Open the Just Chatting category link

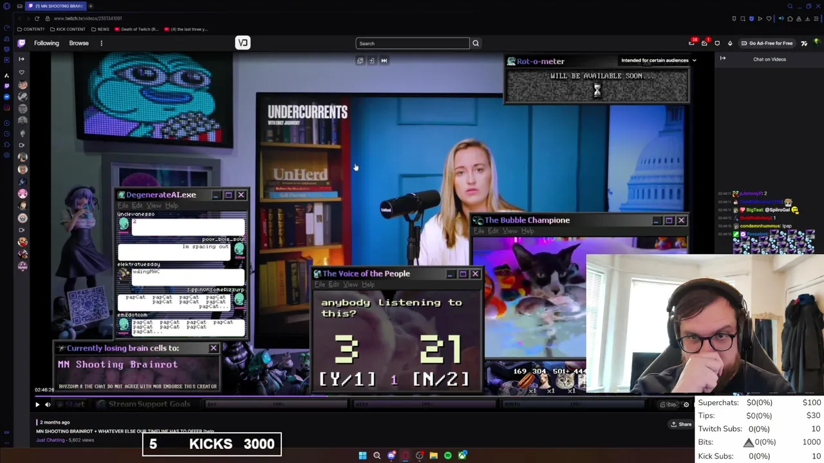pyautogui.click(x=50, y=440)
